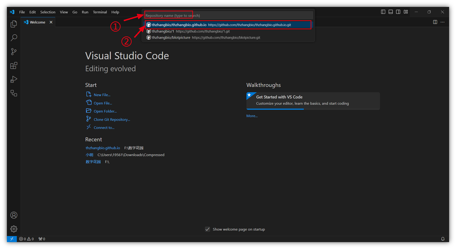Open the Search view in activity bar
Image resolution: width=456 pixels, height=249 pixels.
[x=14, y=38]
